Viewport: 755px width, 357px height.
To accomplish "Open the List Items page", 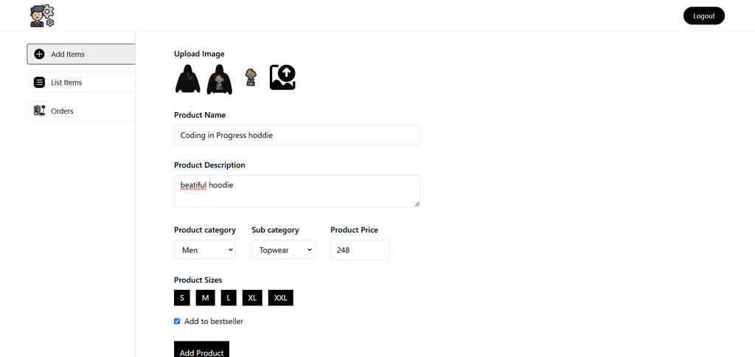I will (x=81, y=83).
